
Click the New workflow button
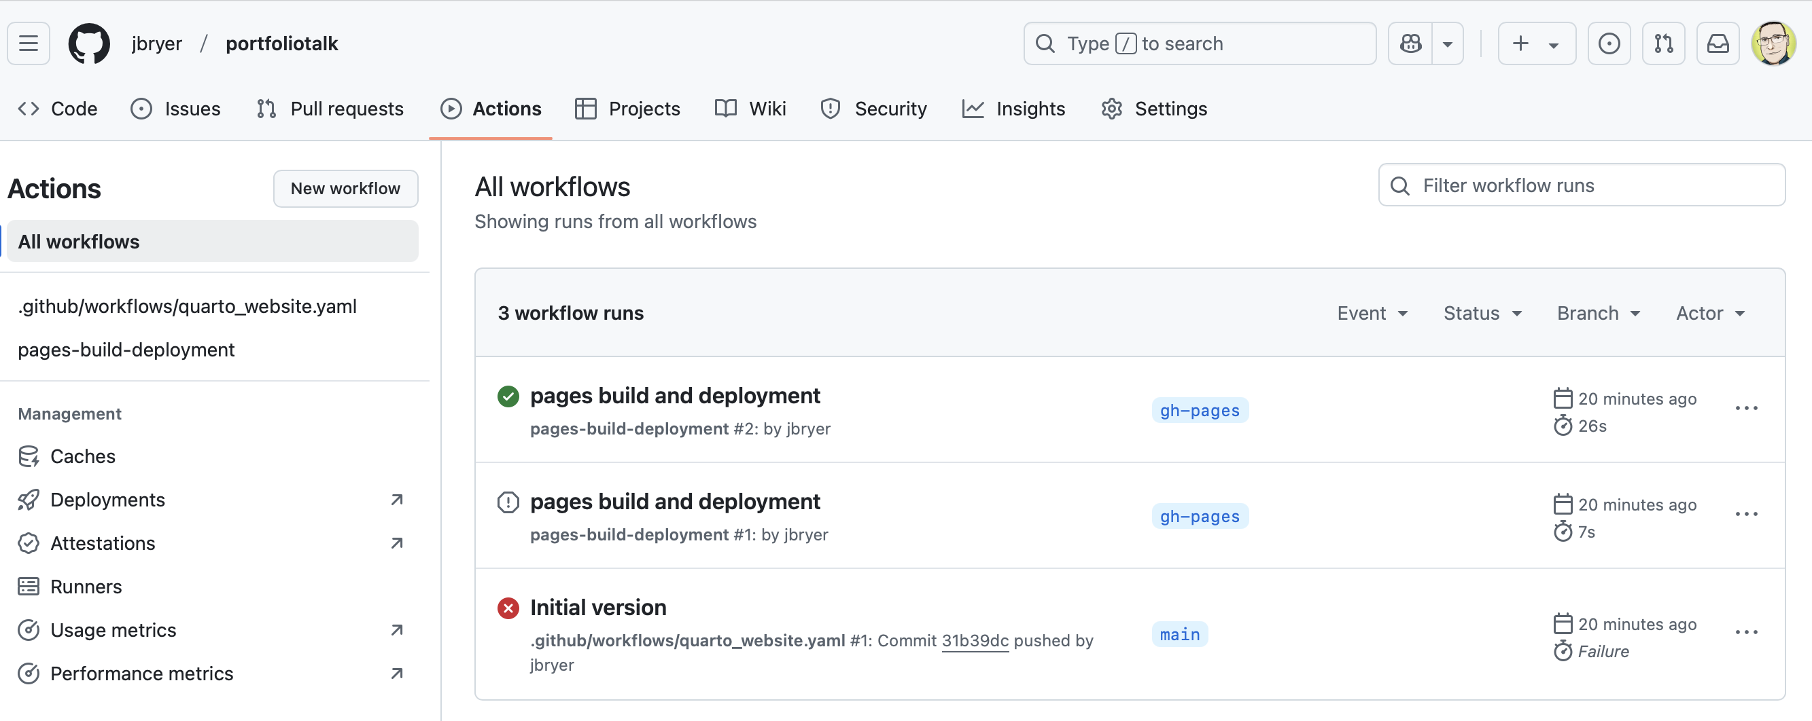click(x=345, y=188)
